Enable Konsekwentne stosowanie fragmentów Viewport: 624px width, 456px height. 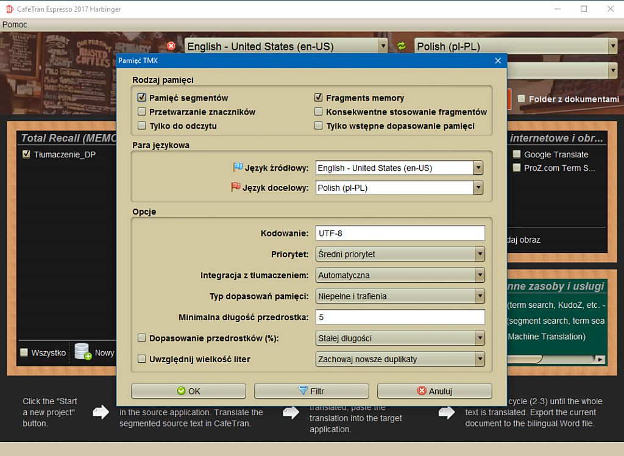pos(318,112)
